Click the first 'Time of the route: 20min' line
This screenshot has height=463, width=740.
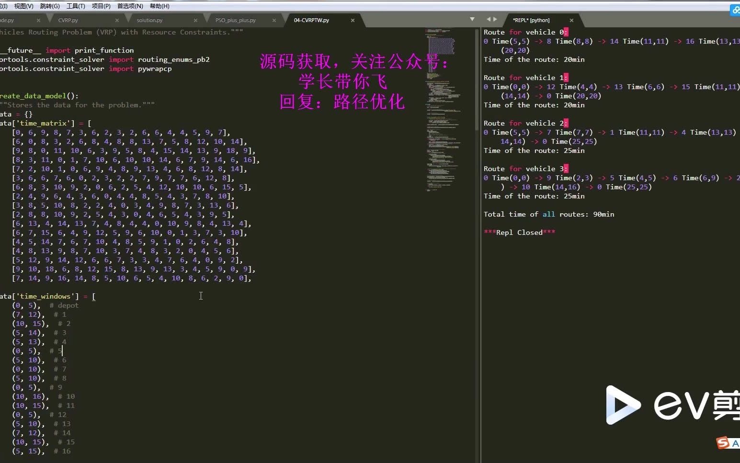tap(534, 59)
